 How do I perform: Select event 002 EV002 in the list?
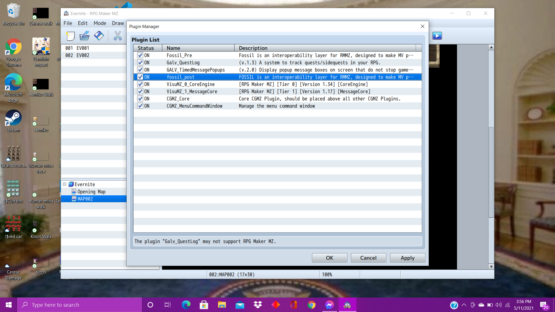coord(94,55)
